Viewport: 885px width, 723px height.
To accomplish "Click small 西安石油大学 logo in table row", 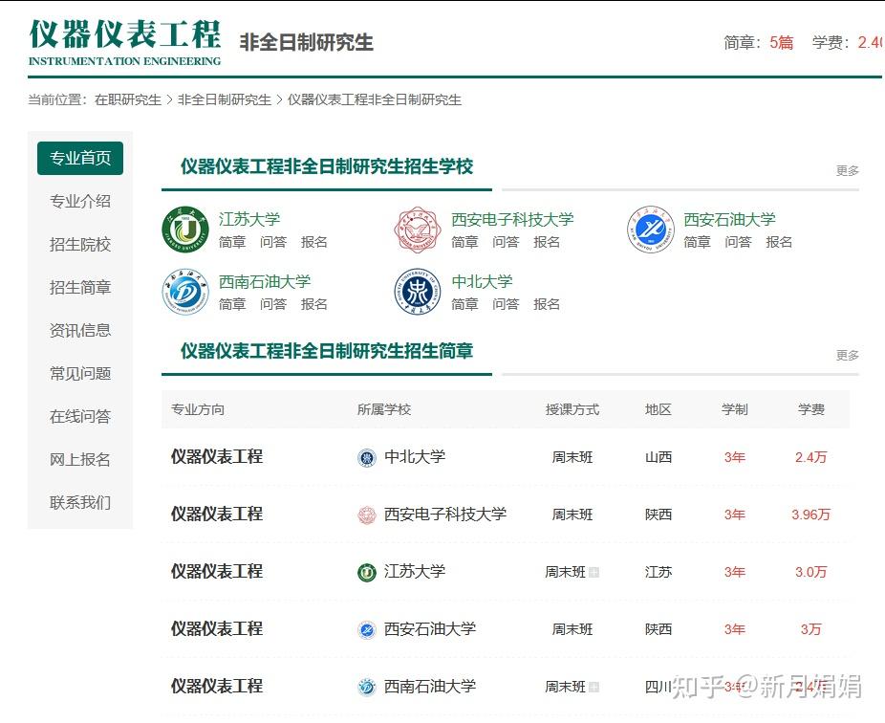I will (x=367, y=630).
